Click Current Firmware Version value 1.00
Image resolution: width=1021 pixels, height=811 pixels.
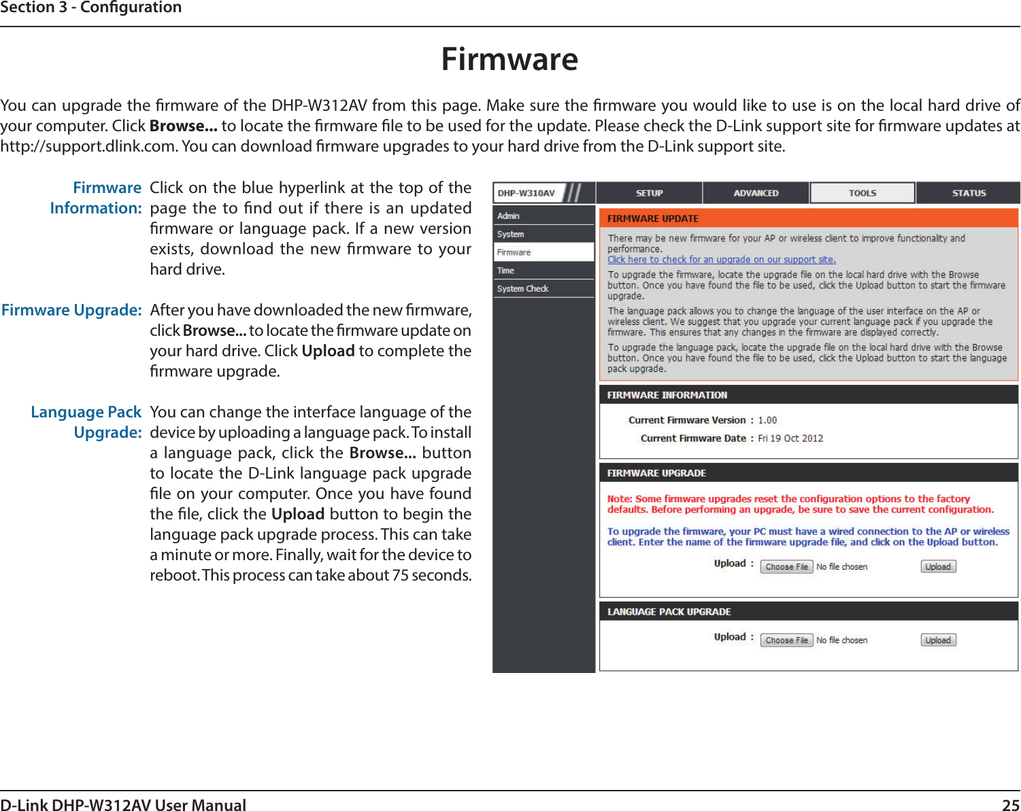(x=767, y=420)
